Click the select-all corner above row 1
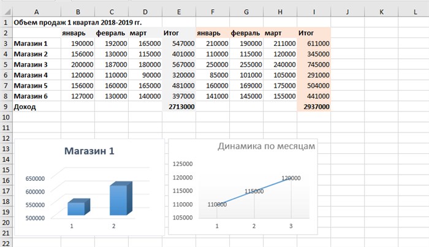Screen dimensions: 429x247 pos(6,12)
